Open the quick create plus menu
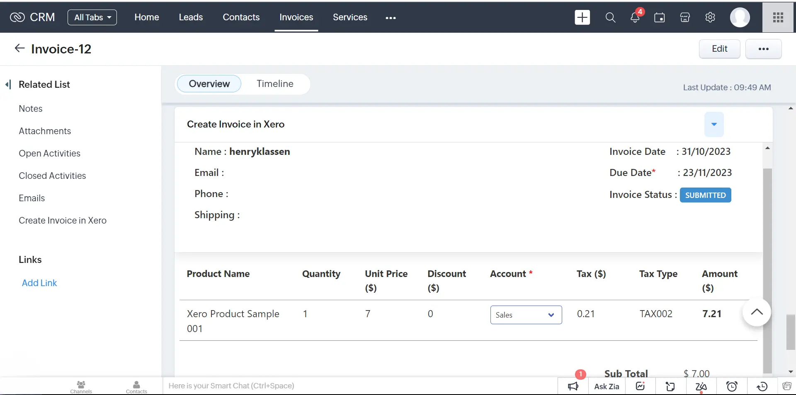 click(582, 17)
